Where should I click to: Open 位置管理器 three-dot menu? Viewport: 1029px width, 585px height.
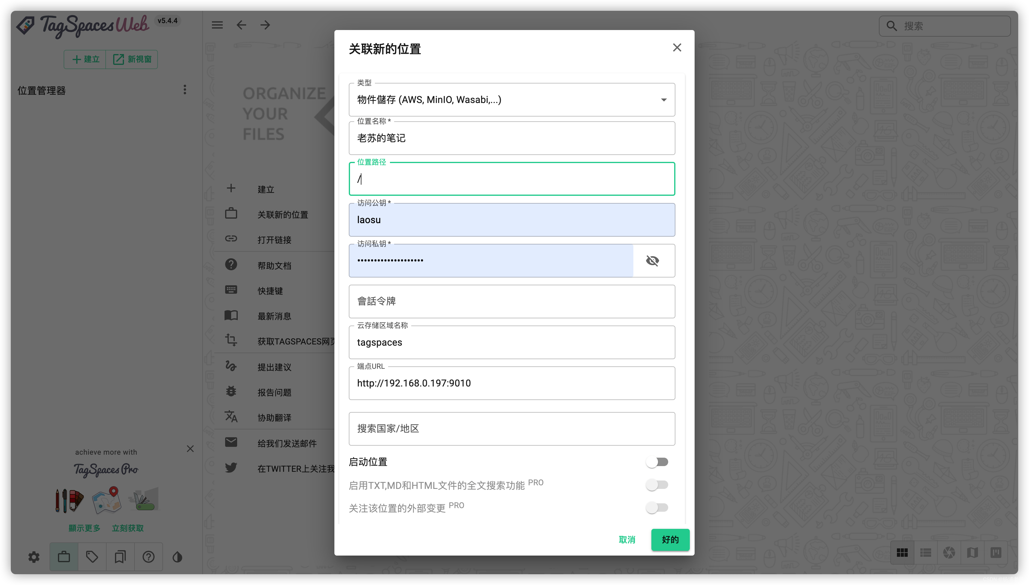pos(185,89)
